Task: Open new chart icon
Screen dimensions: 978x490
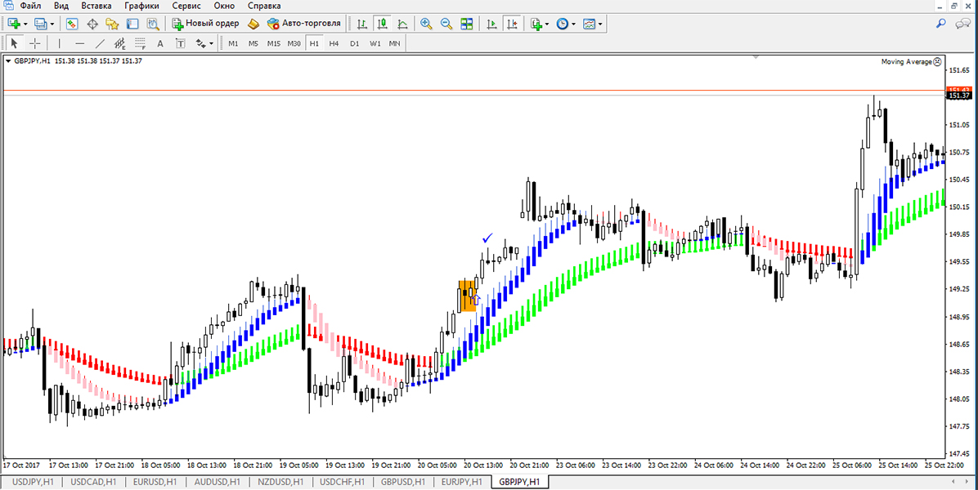Action: (14, 24)
